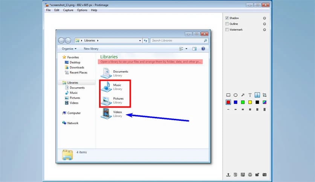Image resolution: width=315 pixels, height=182 pixels.
Task: Pick the yellow color swatch
Action: click(250, 102)
